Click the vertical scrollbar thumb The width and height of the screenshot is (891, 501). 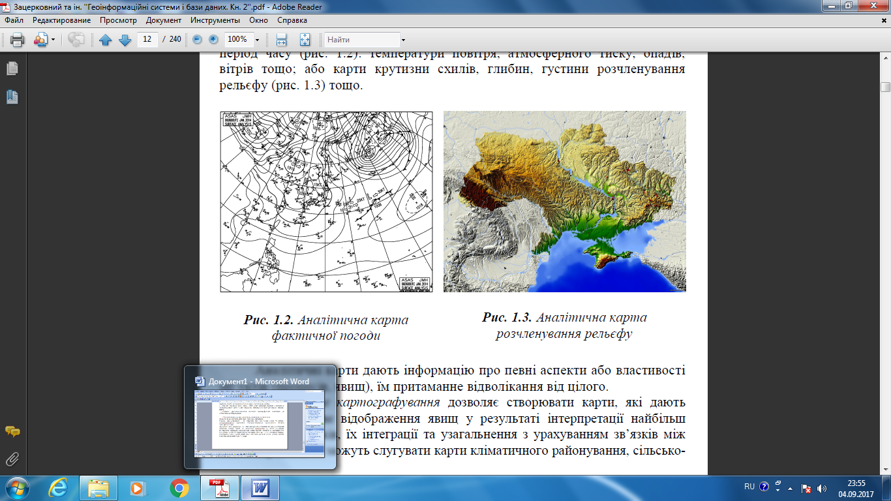885,87
